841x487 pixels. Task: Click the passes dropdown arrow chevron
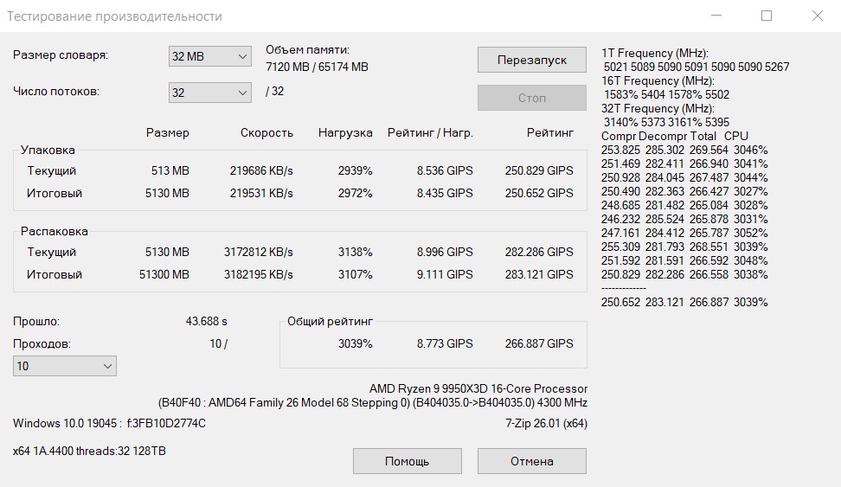(107, 366)
